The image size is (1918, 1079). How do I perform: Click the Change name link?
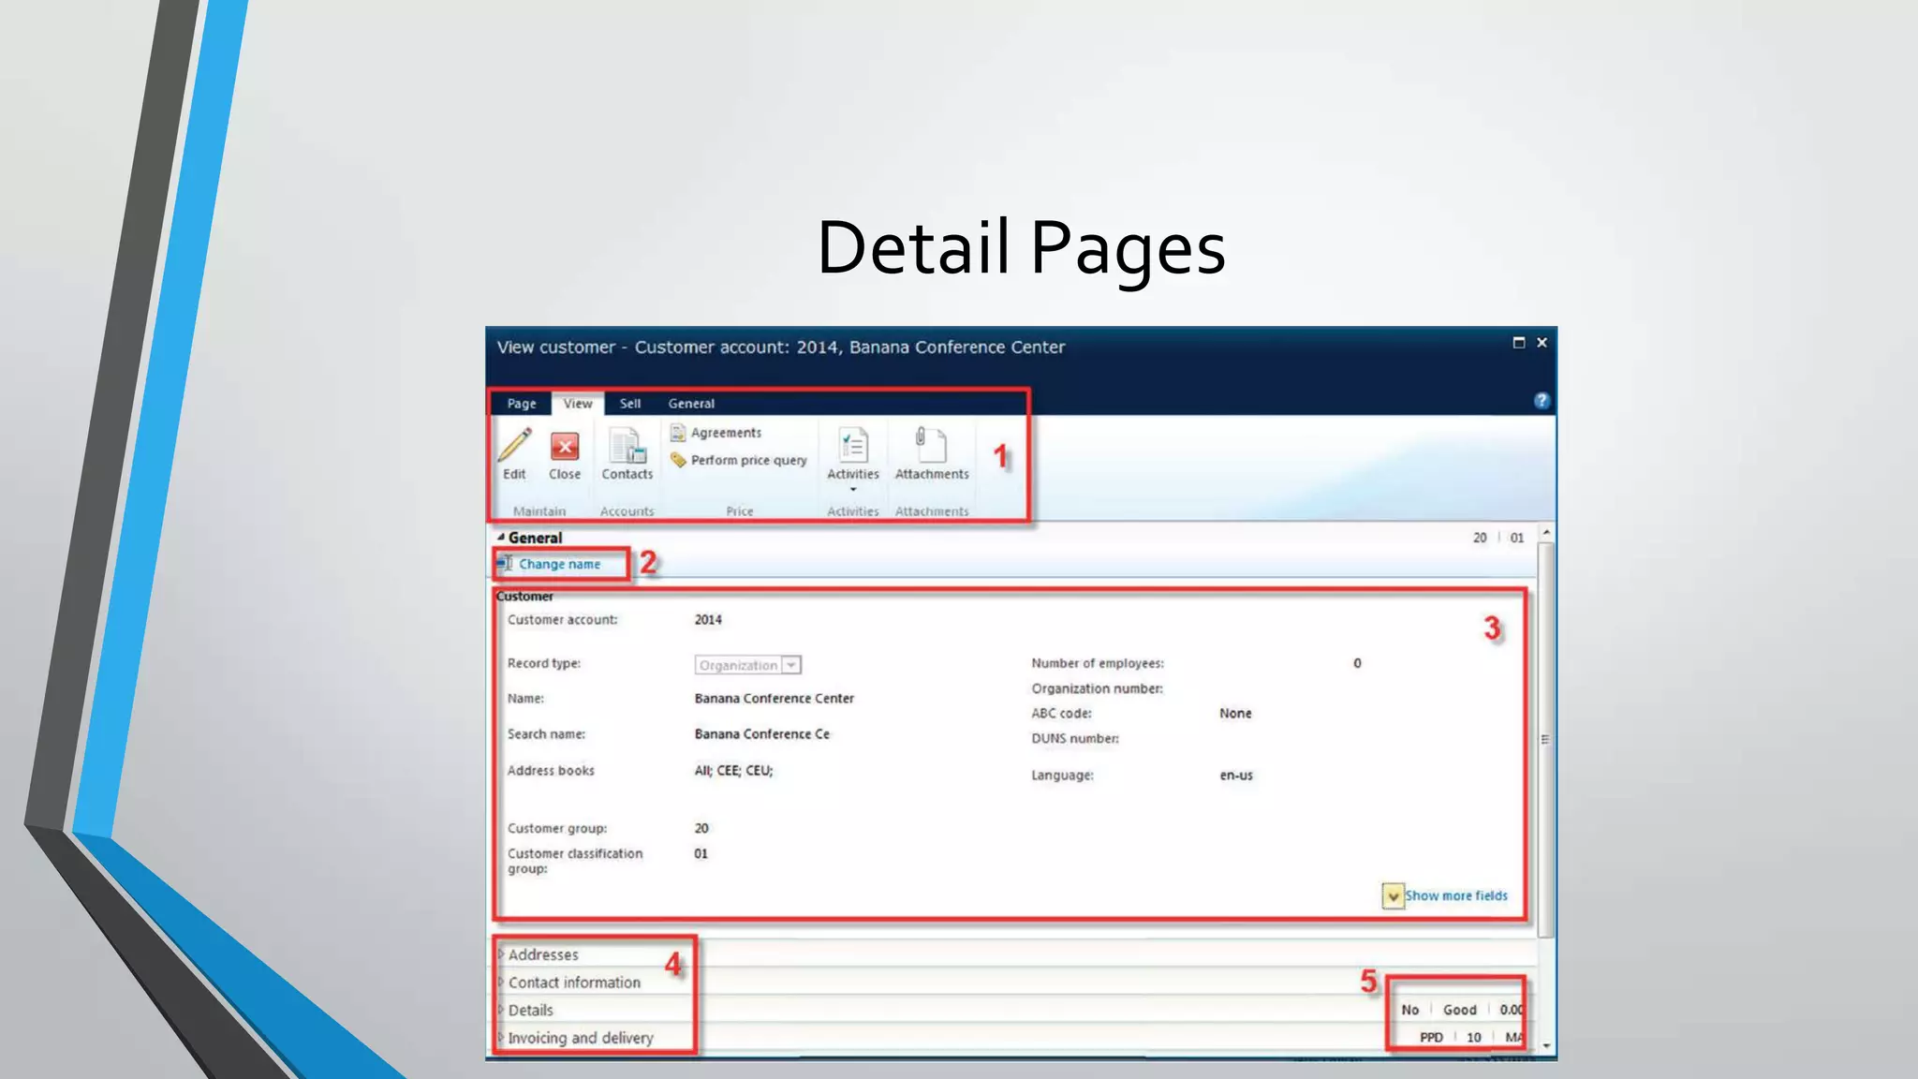click(x=560, y=564)
